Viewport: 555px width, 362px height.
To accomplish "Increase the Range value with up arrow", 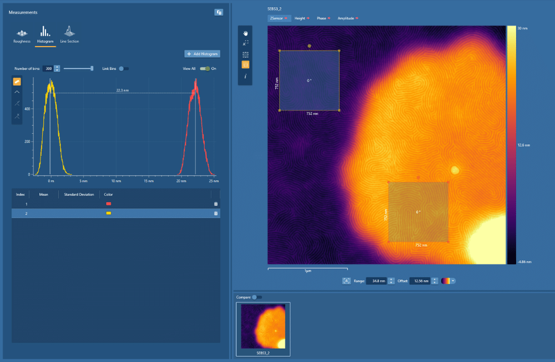I will (391, 279).
